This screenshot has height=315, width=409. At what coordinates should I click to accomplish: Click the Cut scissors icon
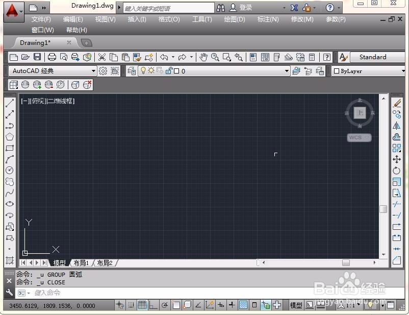pos(101,57)
